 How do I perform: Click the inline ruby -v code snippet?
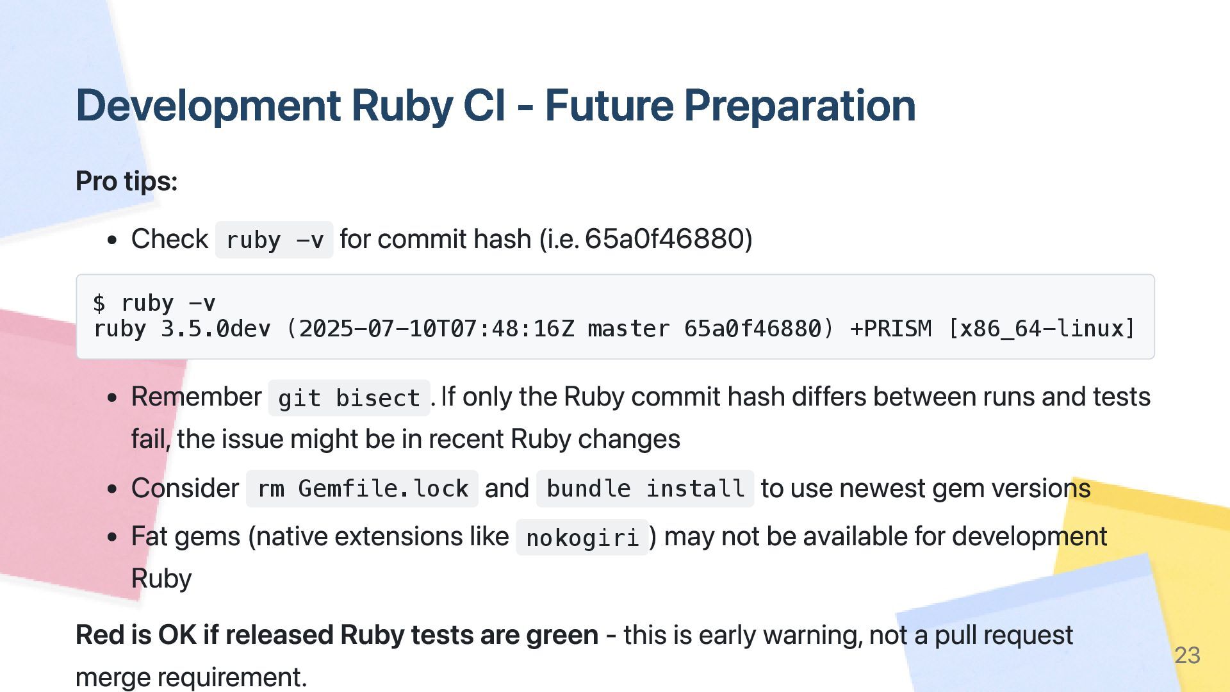point(274,240)
